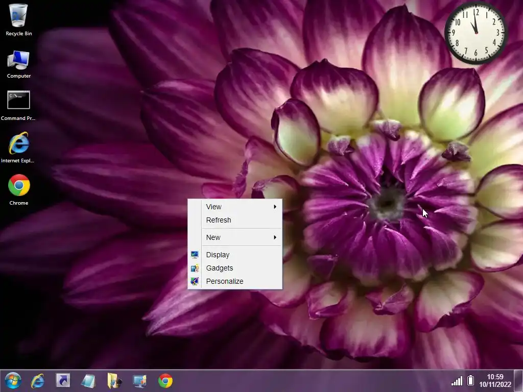Click the 'Chrome' desktop label text
This screenshot has width=523, height=392.
click(x=19, y=203)
